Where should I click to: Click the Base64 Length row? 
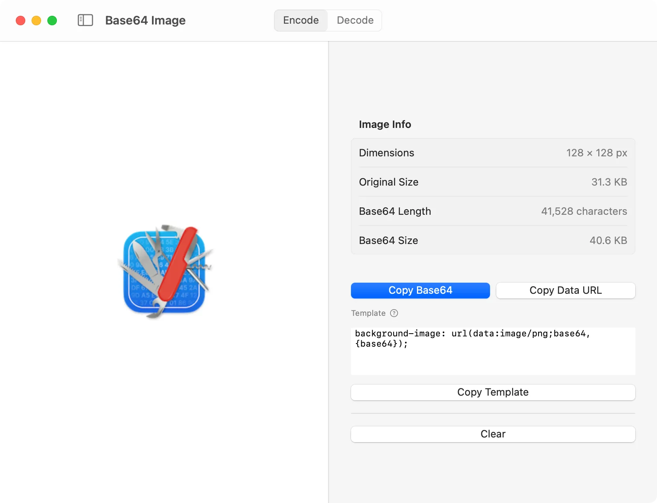[x=493, y=211]
